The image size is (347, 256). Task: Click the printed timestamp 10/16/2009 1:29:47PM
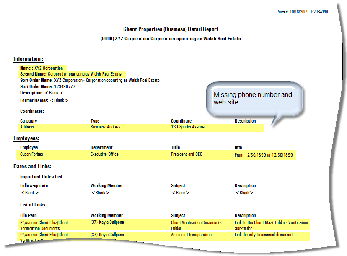pyautogui.click(x=308, y=12)
